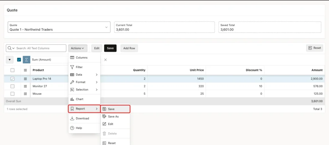The image size is (329, 145).
Task: Choose Columns from the Actions menu
Action: point(84,58)
